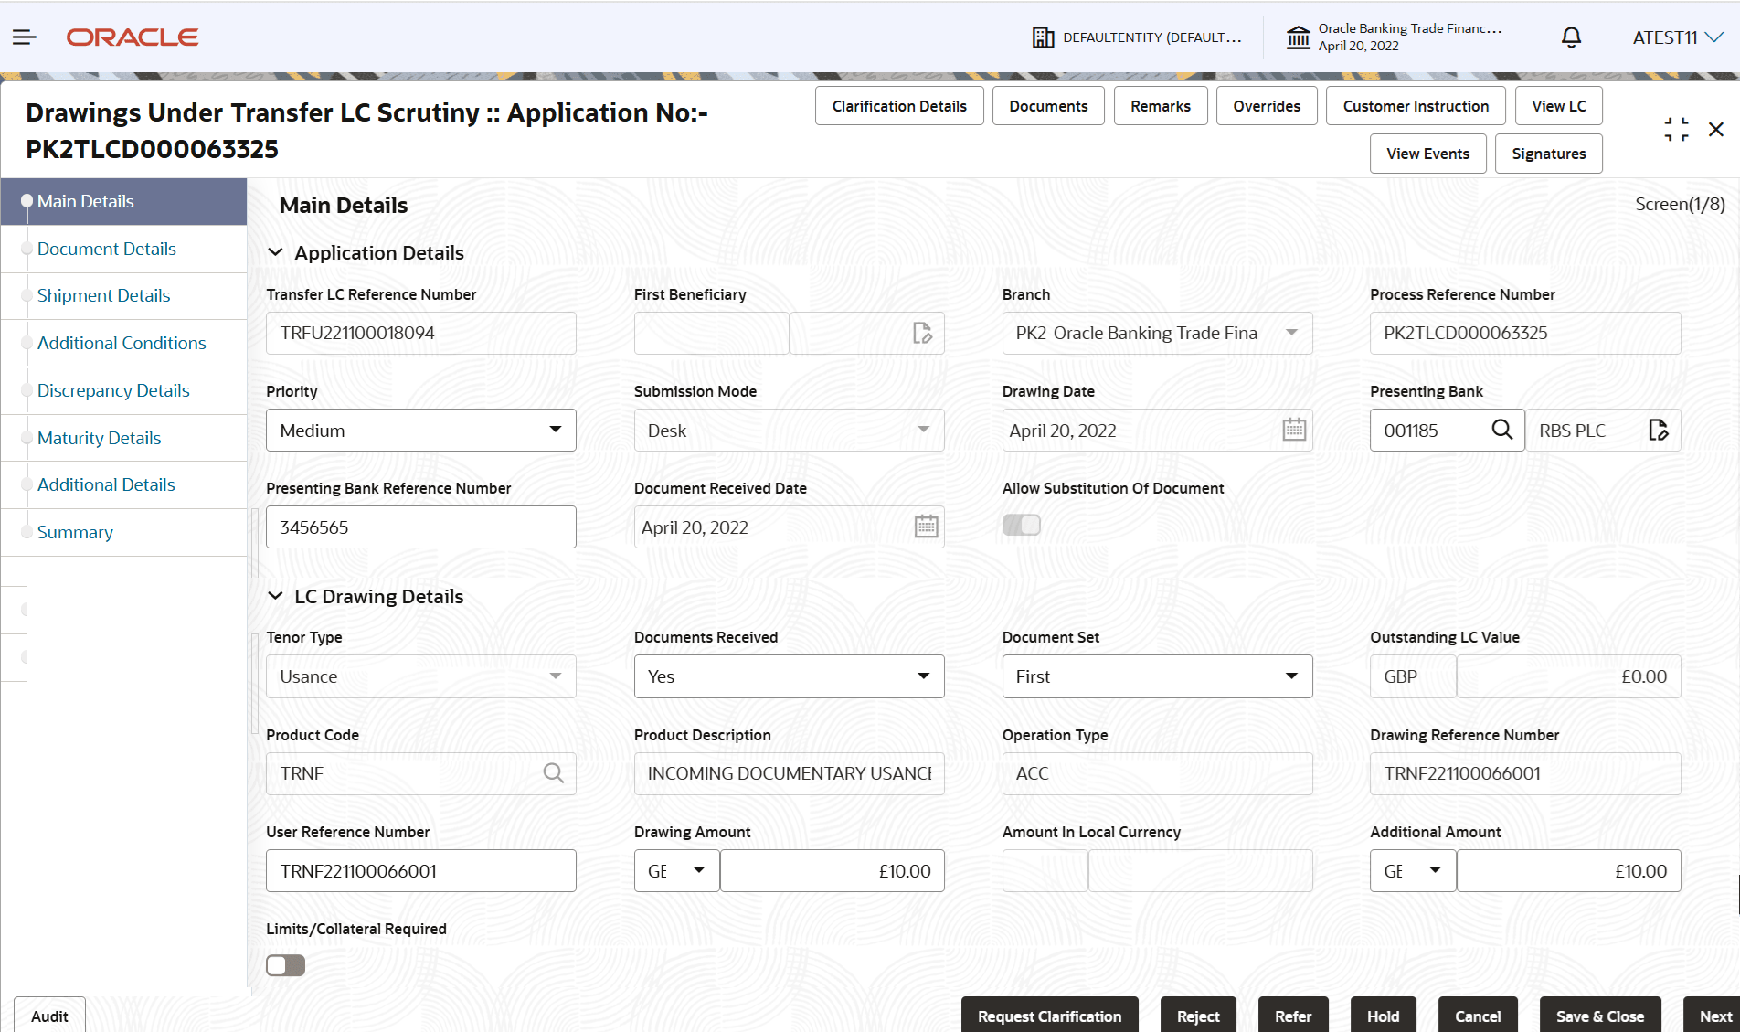Click the View Events button

tap(1427, 153)
